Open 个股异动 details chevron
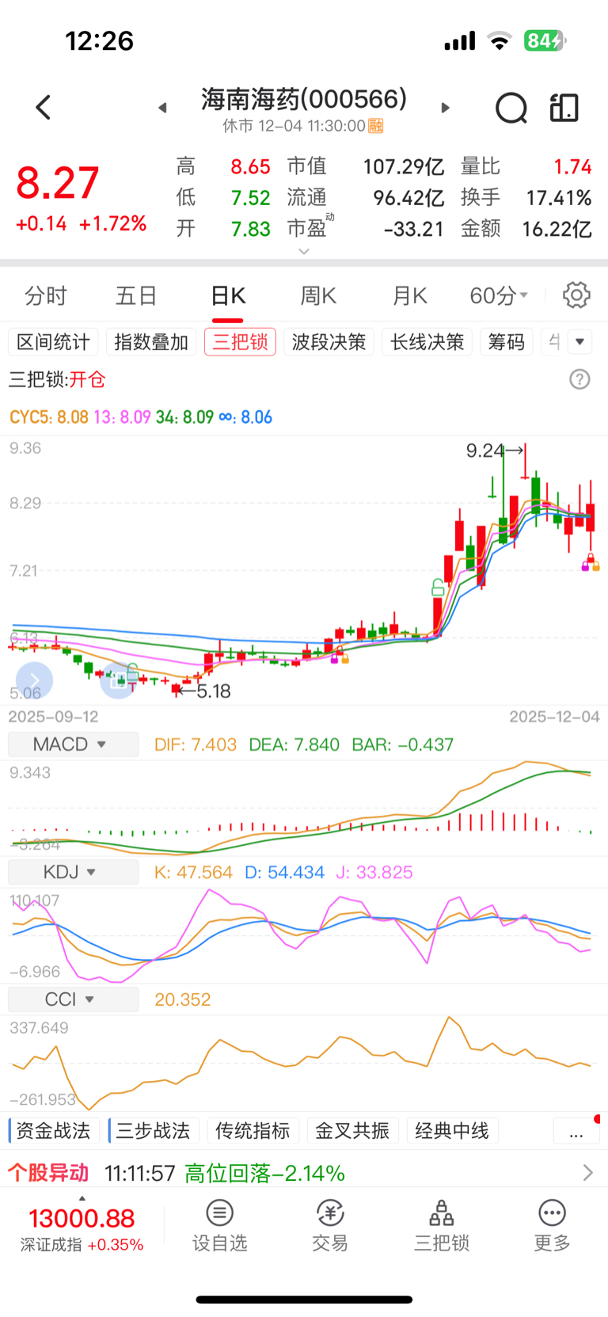Image resolution: width=608 pixels, height=1317 pixels. (587, 1173)
